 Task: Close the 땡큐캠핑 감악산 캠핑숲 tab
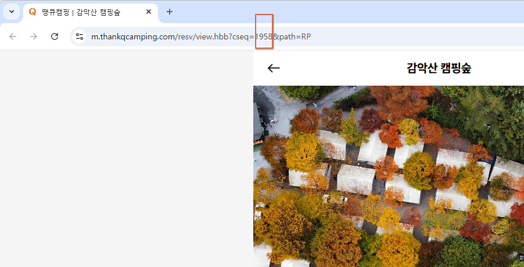click(149, 12)
